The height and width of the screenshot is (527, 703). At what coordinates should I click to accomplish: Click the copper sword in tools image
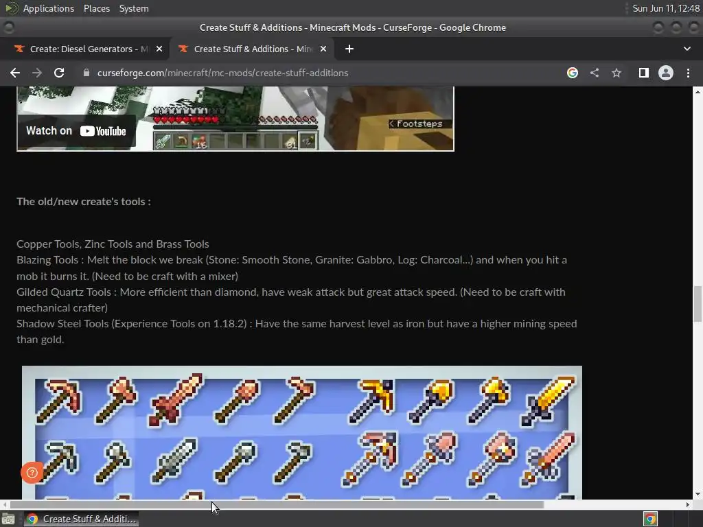[176, 399]
